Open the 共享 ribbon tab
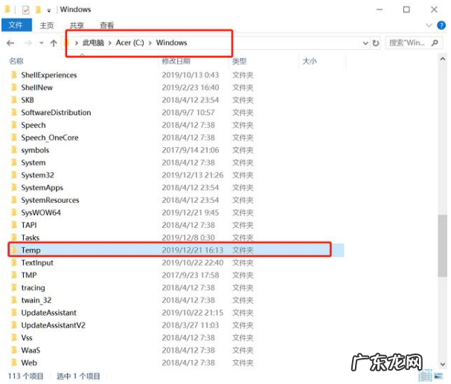The image size is (451, 384). click(x=77, y=25)
